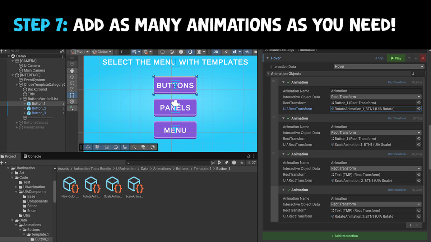Click Assets in Project breadcrumb
This screenshot has height=242, width=431.
click(x=63, y=169)
